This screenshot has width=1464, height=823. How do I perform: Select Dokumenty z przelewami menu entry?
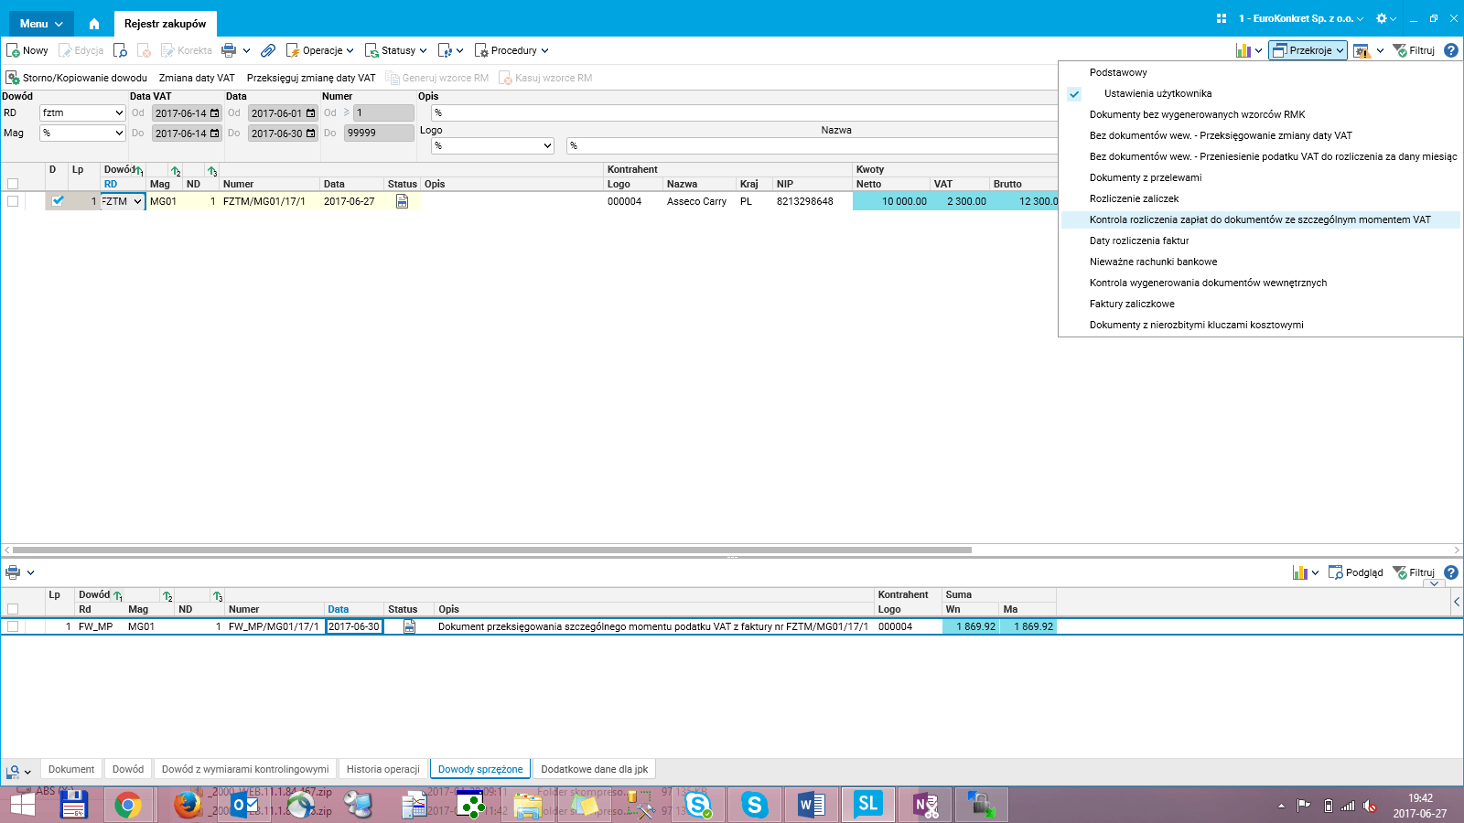[x=1146, y=177]
